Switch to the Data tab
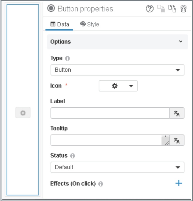 (x=60, y=24)
